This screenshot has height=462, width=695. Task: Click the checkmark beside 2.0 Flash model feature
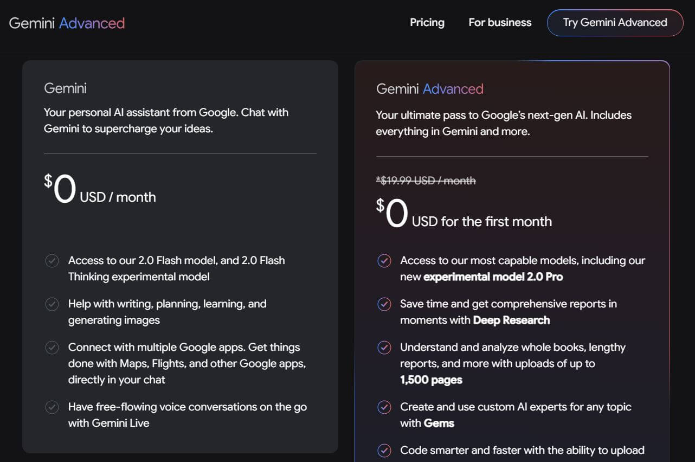pos(52,261)
